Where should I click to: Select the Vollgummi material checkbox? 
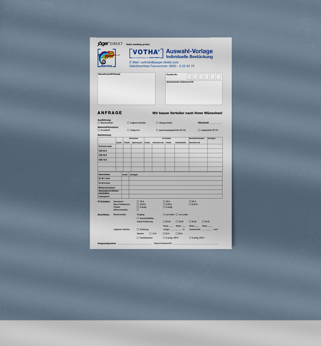pyautogui.click(x=128, y=130)
